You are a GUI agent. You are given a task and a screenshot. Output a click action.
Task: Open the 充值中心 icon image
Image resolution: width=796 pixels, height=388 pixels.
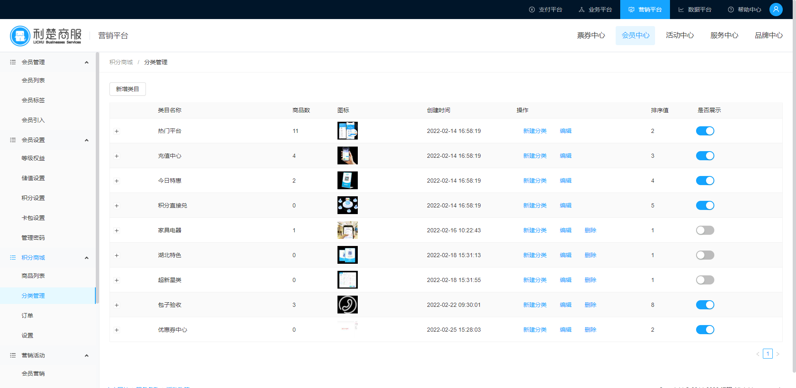(x=347, y=156)
